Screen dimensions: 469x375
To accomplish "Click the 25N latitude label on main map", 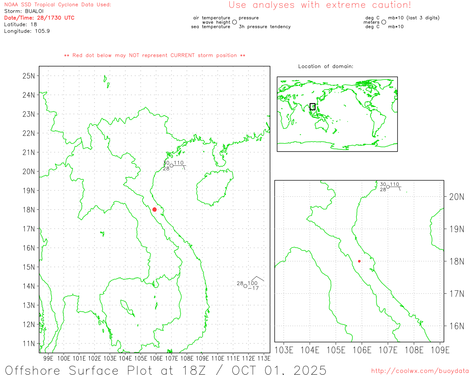I will [x=29, y=76].
